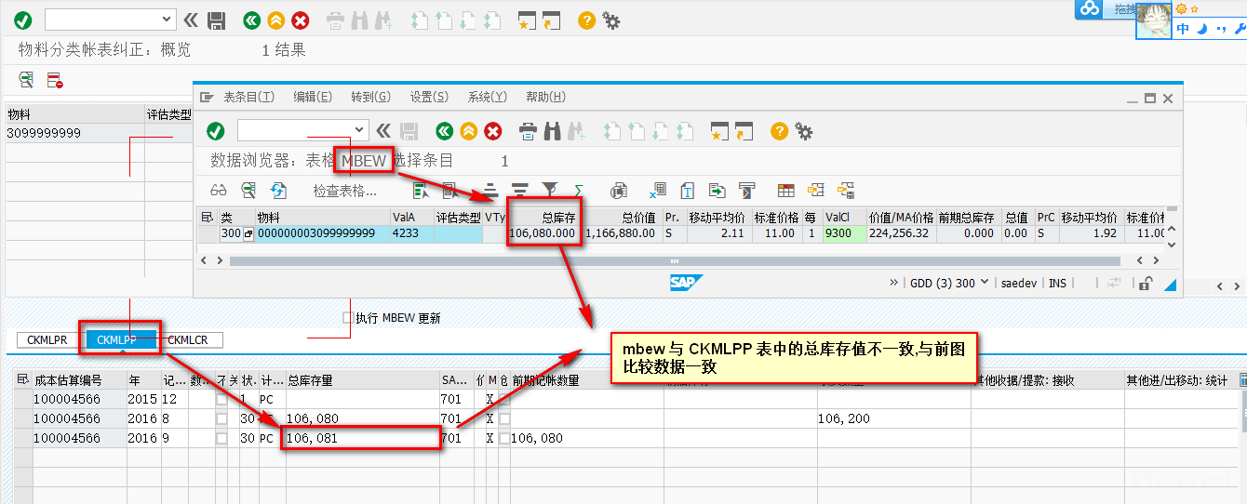Image resolution: width=1247 pixels, height=504 pixels.
Task: Click the Spreadsheet export icon in the data browser toolbar
Action: point(658,191)
